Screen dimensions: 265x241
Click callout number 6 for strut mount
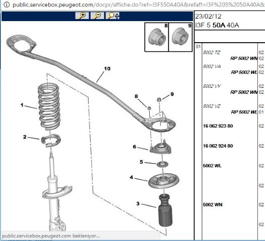click(134, 147)
